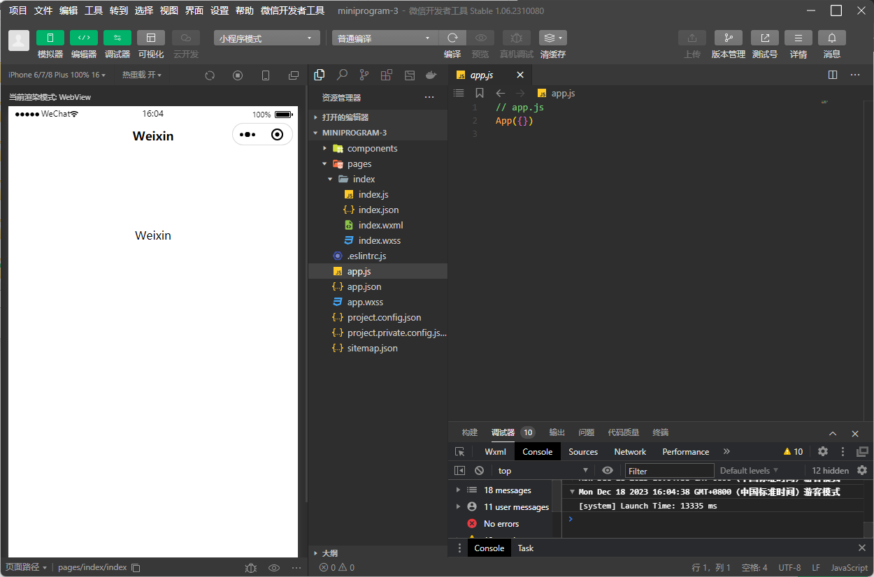
Task: Open the Default levels dropdown
Action: [x=750, y=471]
